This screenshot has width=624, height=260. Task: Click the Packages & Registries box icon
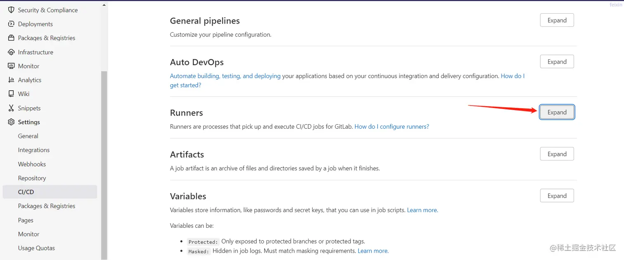click(11, 38)
